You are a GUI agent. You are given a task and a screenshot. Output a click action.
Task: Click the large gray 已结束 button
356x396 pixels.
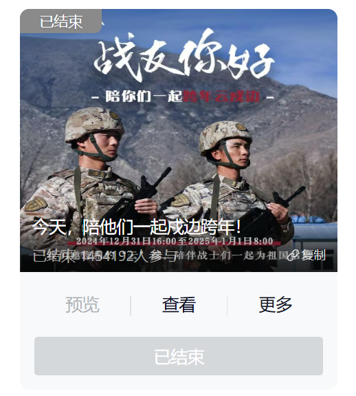179,356
